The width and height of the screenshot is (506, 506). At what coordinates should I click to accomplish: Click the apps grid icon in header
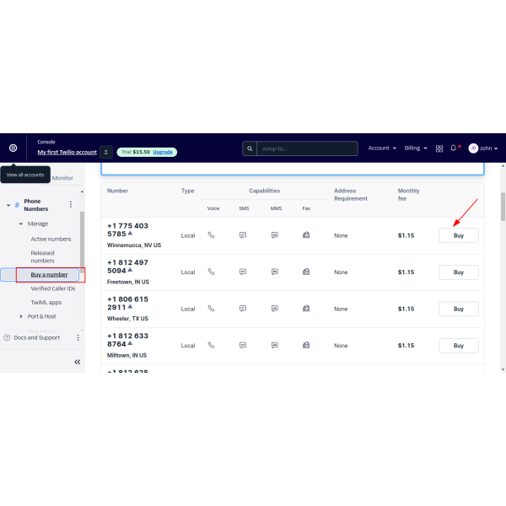pyautogui.click(x=439, y=148)
